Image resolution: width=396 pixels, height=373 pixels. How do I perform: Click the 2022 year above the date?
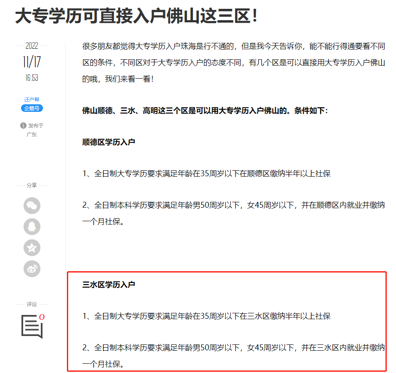click(x=32, y=46)
